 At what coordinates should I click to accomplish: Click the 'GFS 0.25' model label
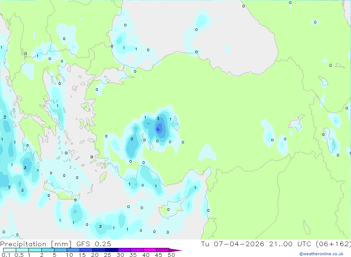tap(94, 244)
